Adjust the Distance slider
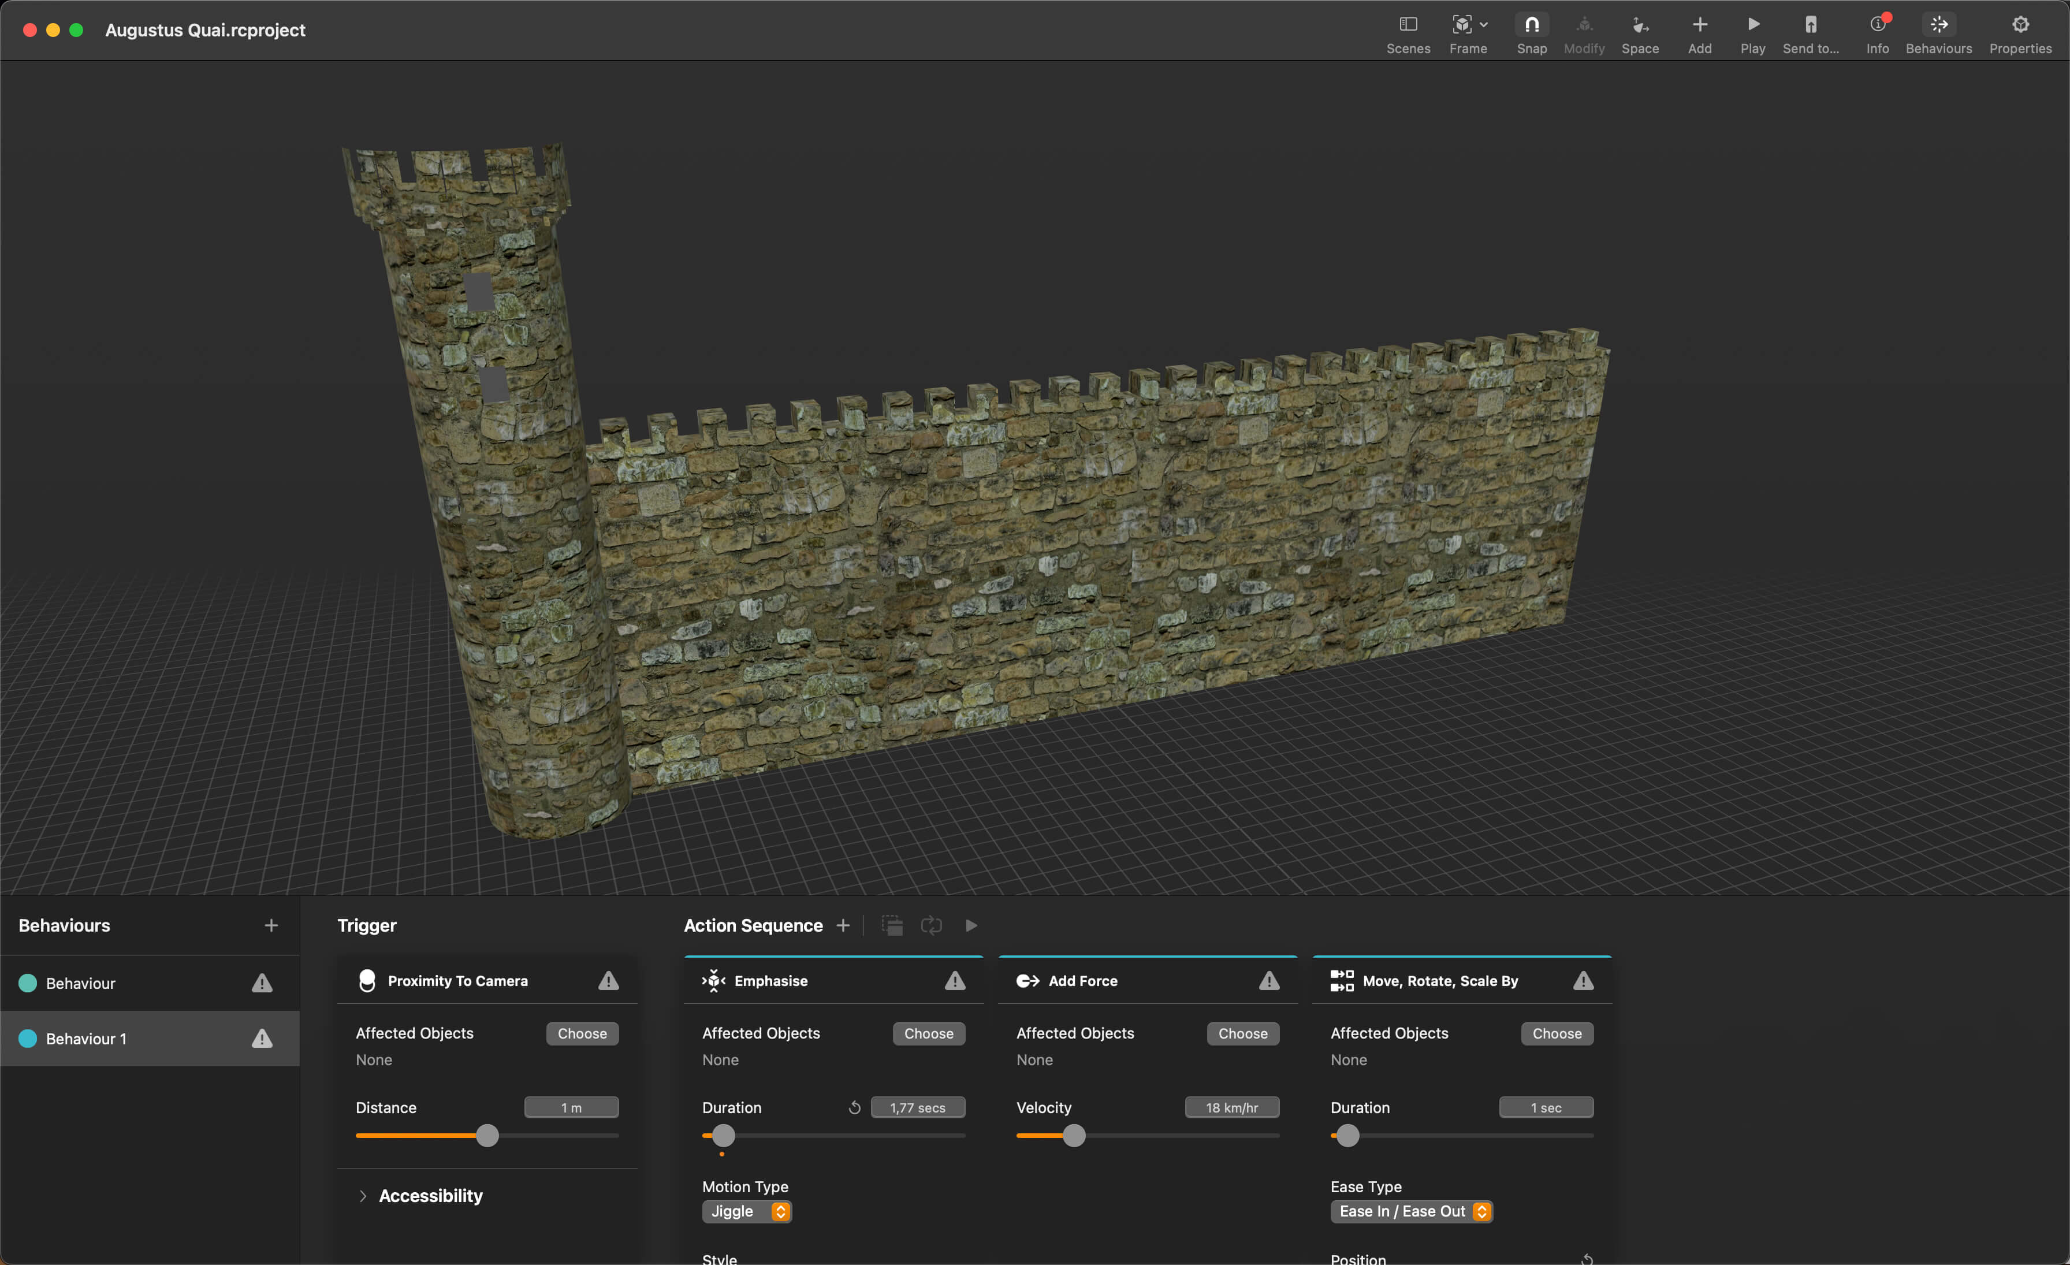The height and width of the screenshot is (1265, 2070). (x=487, y=1136)
